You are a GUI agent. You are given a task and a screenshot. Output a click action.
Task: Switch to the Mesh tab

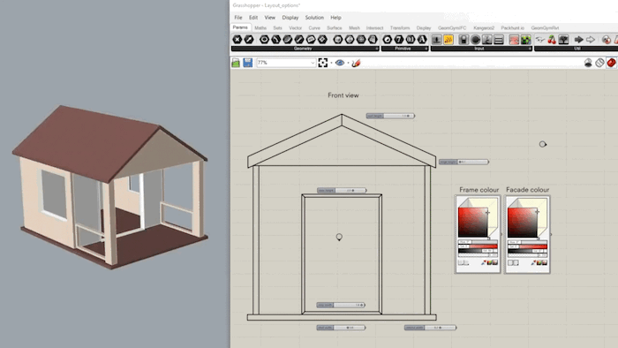[x=354, y=28]
